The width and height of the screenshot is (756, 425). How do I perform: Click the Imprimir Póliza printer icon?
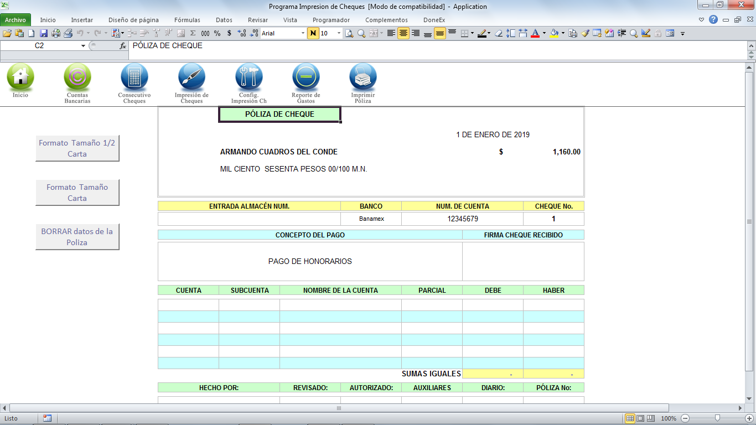[x=363, y=77]
